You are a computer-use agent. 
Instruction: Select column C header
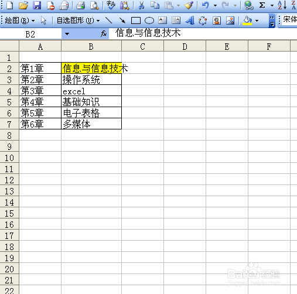pyautogui.click(x=142, y=46)
